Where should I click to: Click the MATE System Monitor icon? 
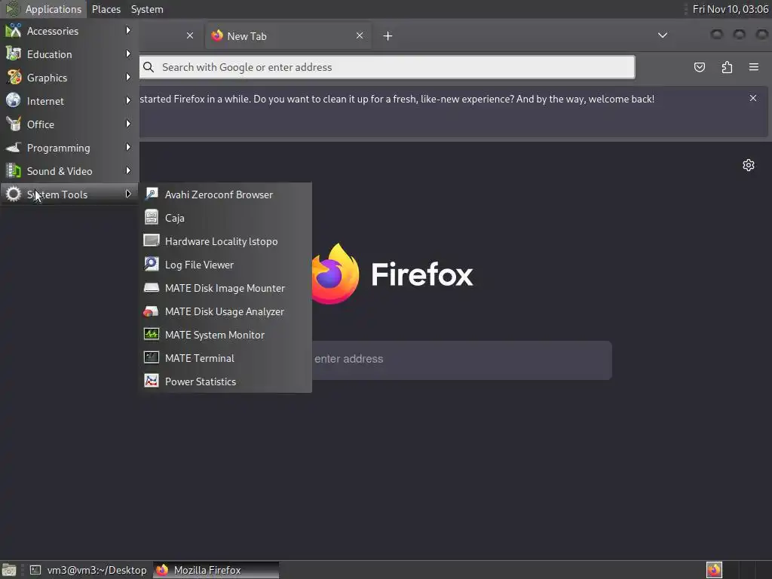151,335
